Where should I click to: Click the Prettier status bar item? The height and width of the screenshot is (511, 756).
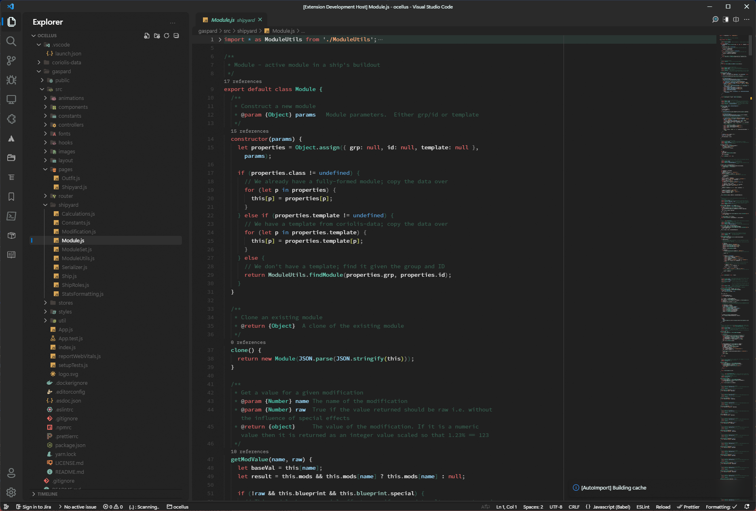click(688, 507)
